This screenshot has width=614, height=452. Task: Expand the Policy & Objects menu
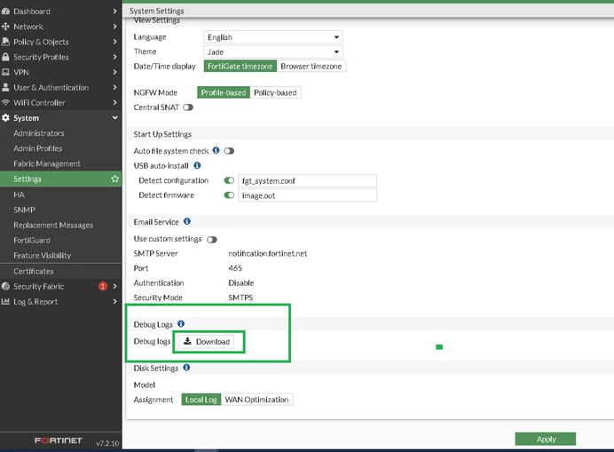[60, 42]
